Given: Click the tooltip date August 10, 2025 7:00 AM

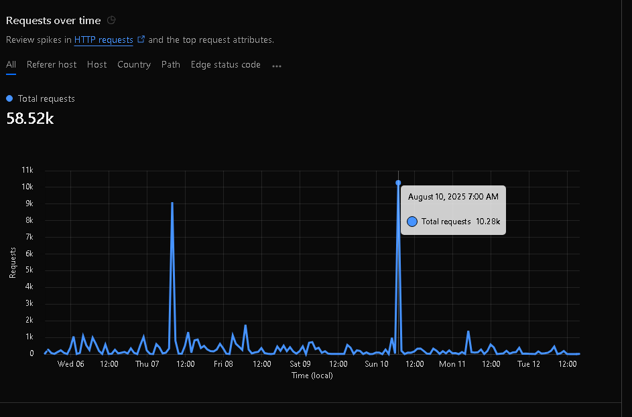Looking at the screenshot, I should tap(453, 196).
